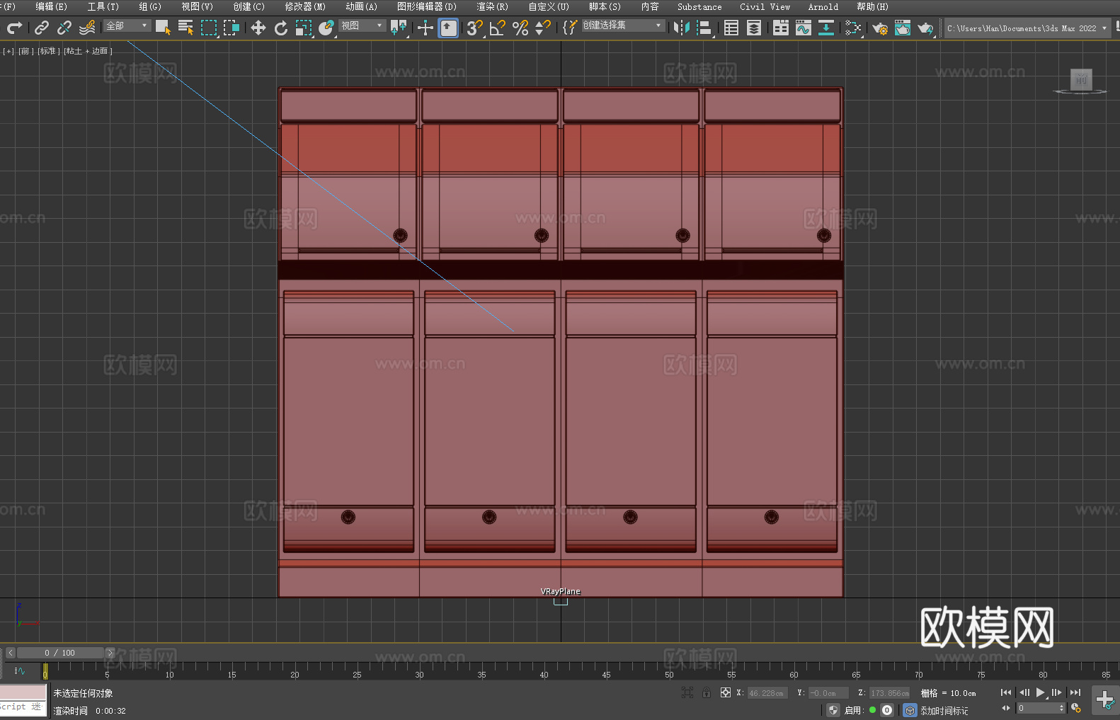
Task: Open Select by Name list icon
Action: (x=186, y=28)
